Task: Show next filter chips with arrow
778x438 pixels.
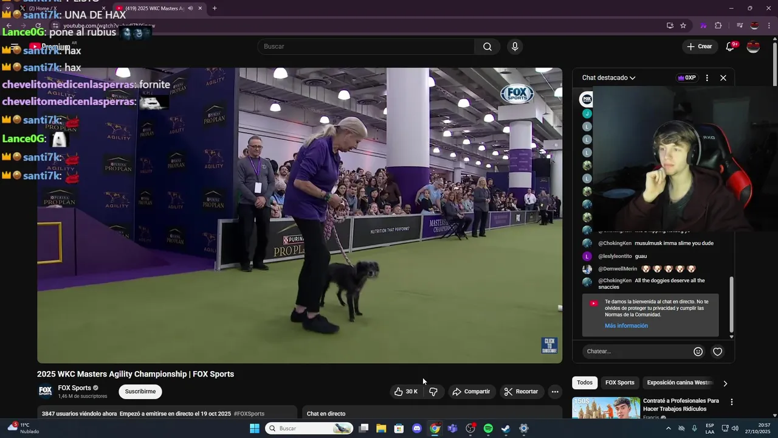Action: pyautogui.click(x=725, y=383)
